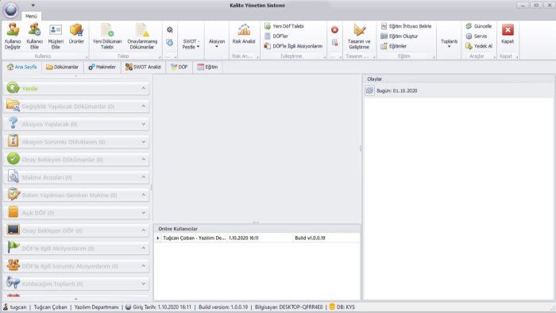The image size is (556, 313).
Task: Click DB: KYS database icon in status bar
Action: (332, 307)
